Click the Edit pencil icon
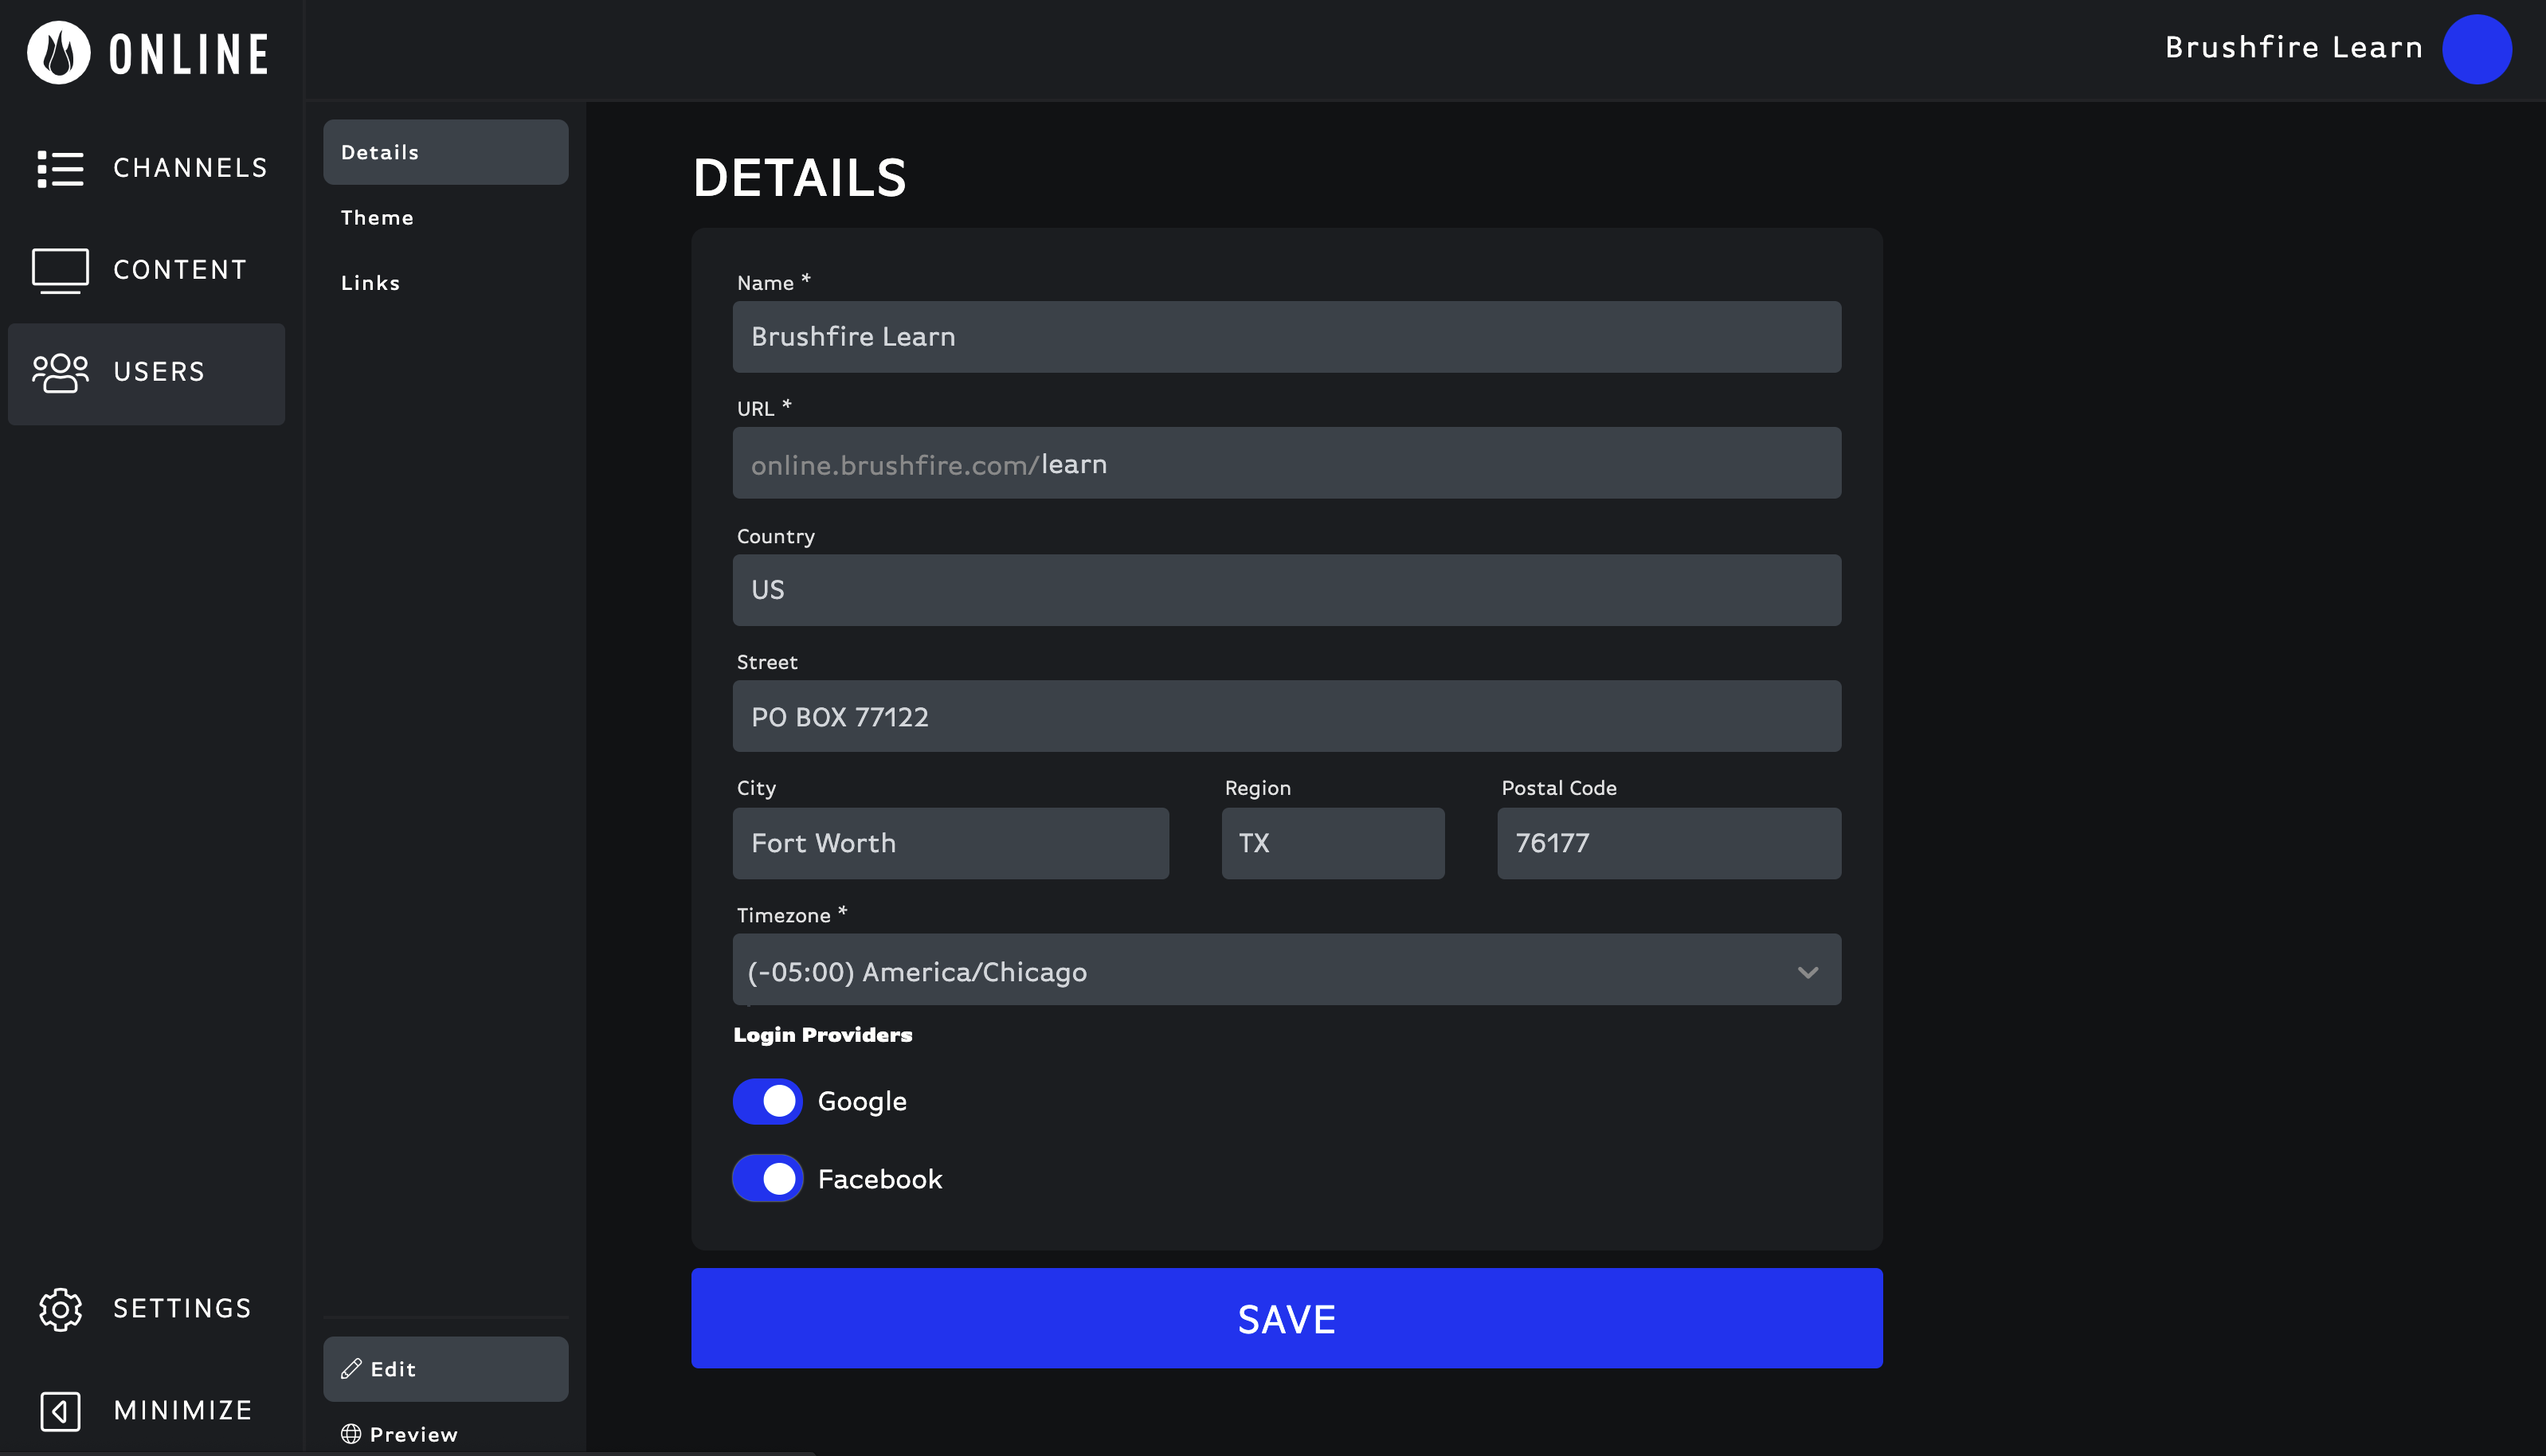Image resolution: width=2546 pixels, height=1456 pixels. (350, 1368)
